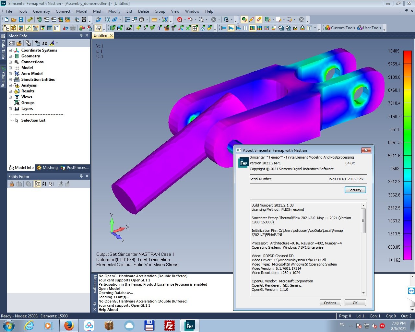Screen dimensions: 415x332
Task: Click the Print icon in toolbar
Action: tap(84, 20)
